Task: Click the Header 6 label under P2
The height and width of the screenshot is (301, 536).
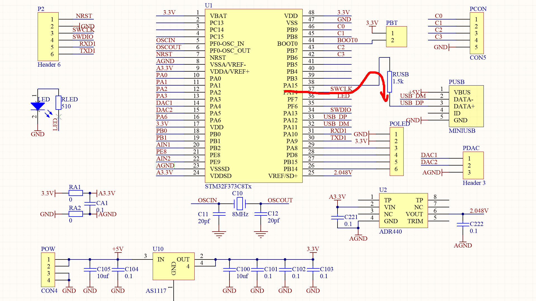Action: tap(49, 64)
